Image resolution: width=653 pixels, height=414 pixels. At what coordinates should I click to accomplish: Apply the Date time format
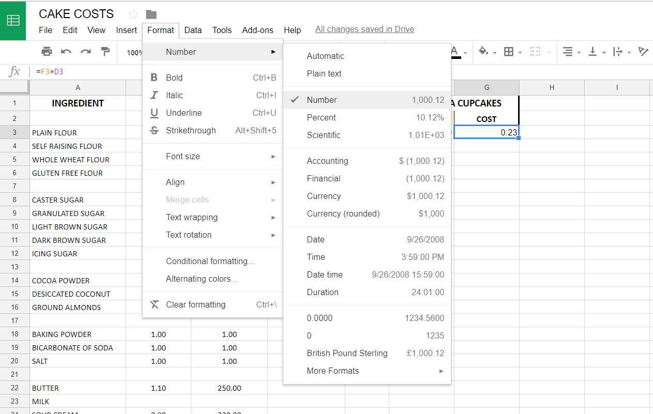[x=367, y=274]
